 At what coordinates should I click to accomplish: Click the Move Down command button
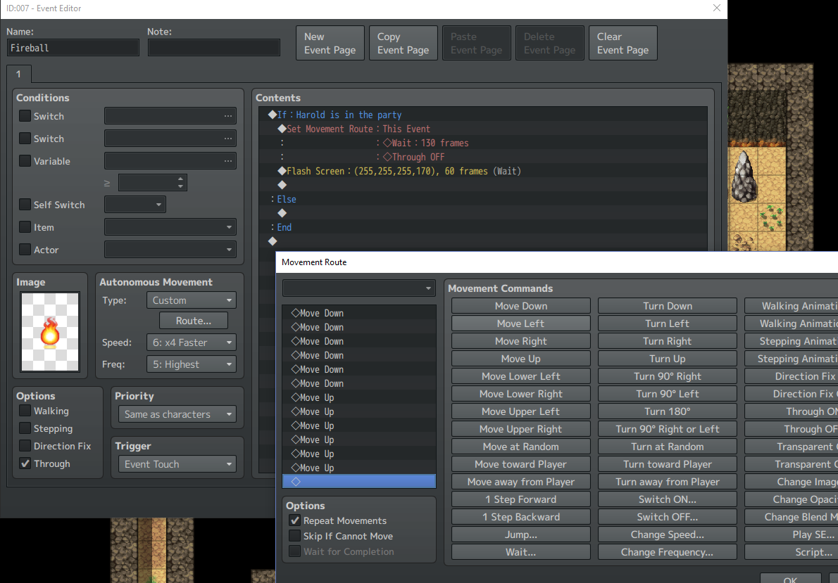[x=520, y=306]
